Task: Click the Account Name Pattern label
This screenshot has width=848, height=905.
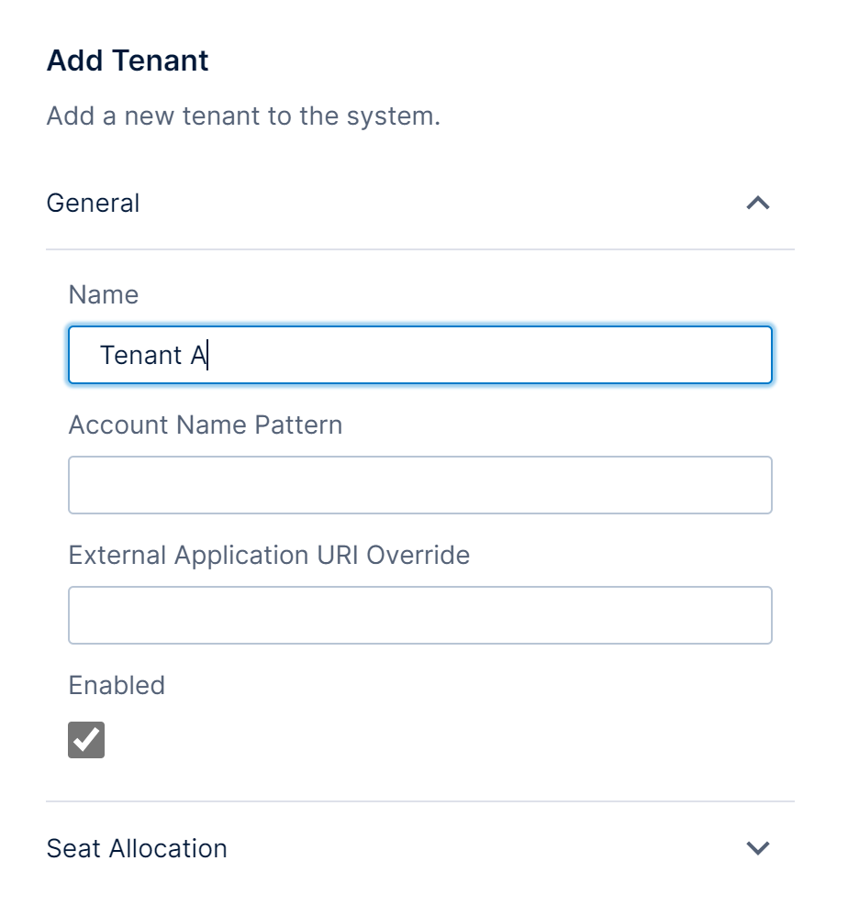Action: (x=206, y=425)
